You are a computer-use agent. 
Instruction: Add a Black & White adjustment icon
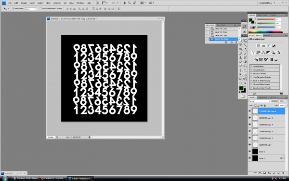[x=268, y=53]
